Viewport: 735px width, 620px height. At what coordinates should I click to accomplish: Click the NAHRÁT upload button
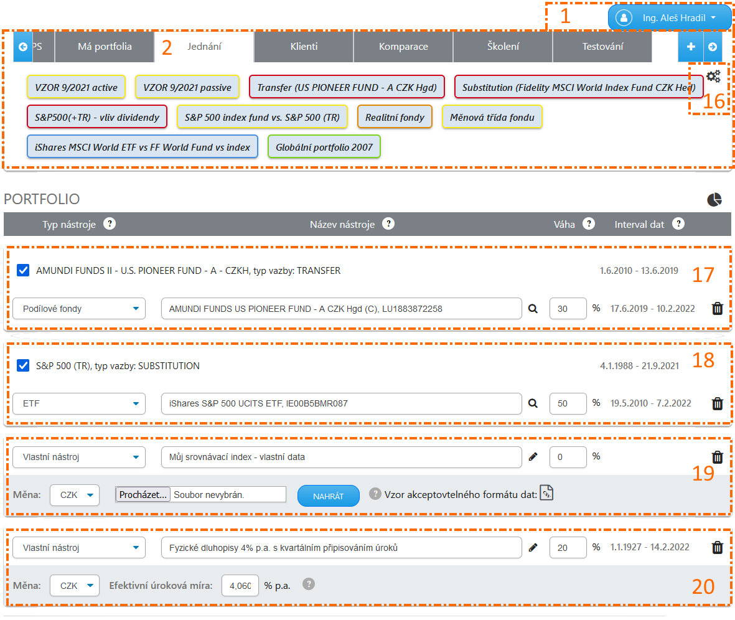(329, 496)
